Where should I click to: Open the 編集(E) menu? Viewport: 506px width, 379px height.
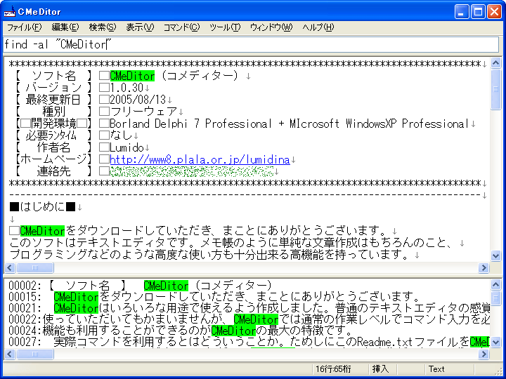[x=65, y=27]
